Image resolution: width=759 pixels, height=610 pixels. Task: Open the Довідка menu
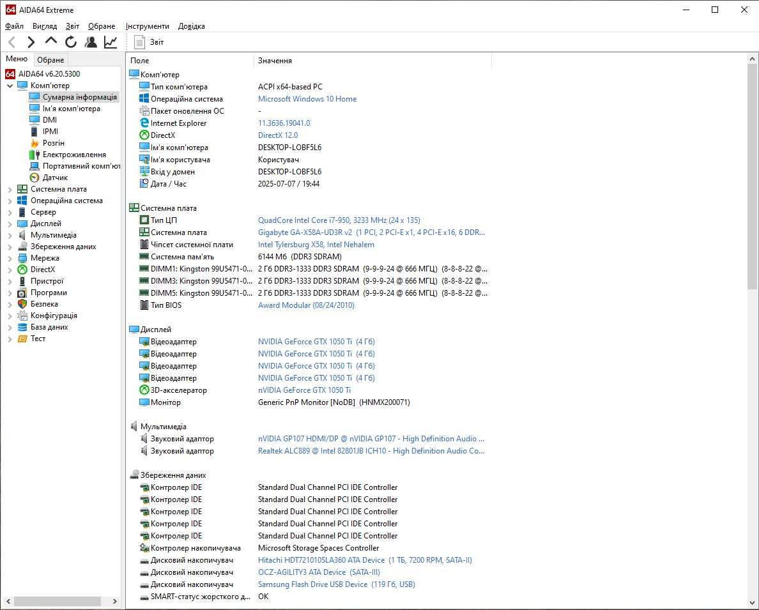pyautogui.click(x=191, y=26)
